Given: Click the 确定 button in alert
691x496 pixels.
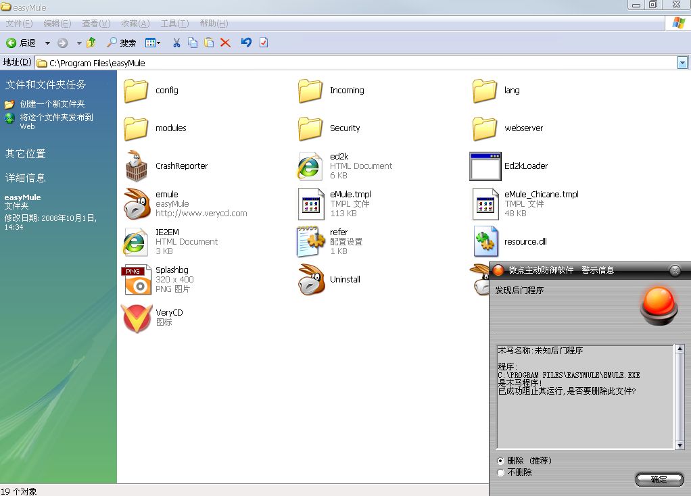Looking at the screenshot, I should point(659,479).
